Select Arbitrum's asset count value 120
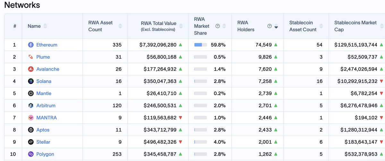This screenshot has width=385, height=161. coord(117,105)
